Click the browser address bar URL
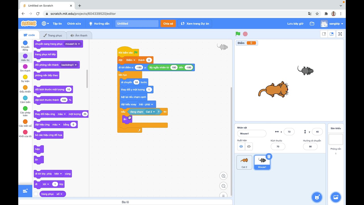Screen dimensions: 364x205 coord(83,14)
